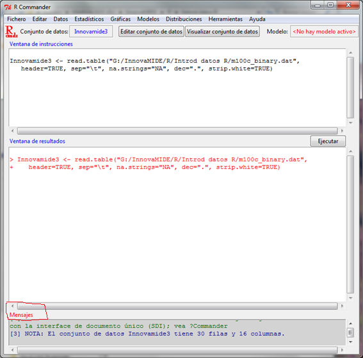Viewport: 363px width, 358px height.
Task: Click the read.table command in instructions window
Action: (155, 65)
